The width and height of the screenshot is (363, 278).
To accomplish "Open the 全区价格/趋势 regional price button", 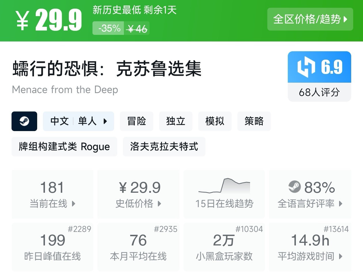I will coord(310,19).
